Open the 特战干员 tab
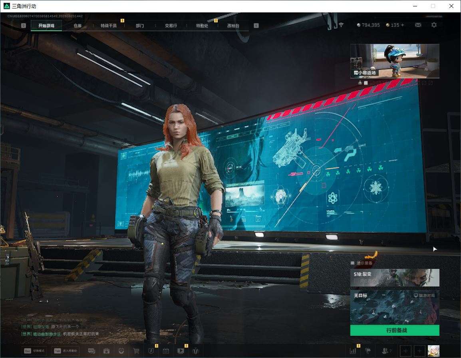Viewport: 461px width, 358px height. point(109,26)
